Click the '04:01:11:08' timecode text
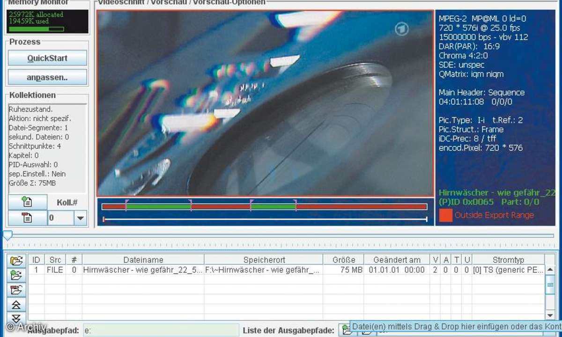The width and height of the screenshot is (562, 337). pos(461,102)
